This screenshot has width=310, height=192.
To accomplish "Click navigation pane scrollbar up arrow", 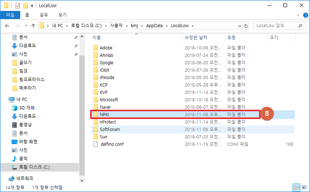I will tap(82, 37).
